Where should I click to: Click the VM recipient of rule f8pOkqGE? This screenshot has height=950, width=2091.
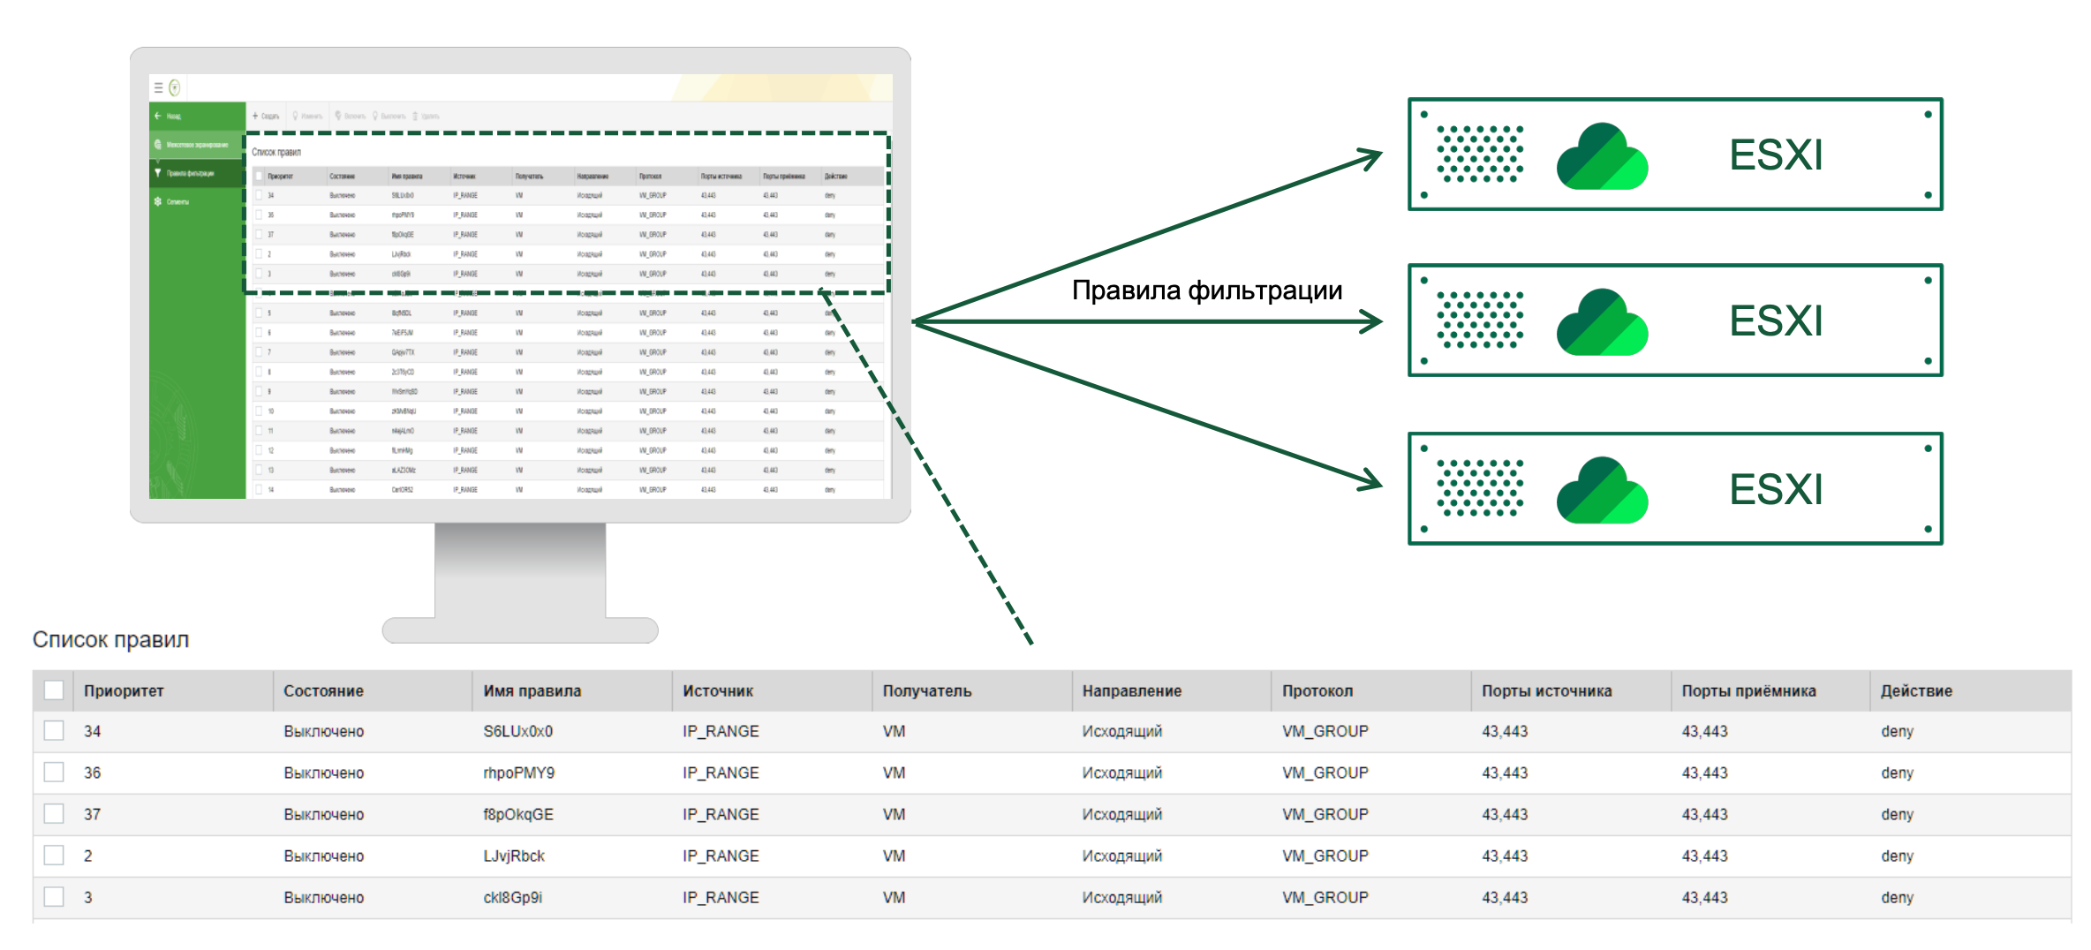tap(894, 814)
